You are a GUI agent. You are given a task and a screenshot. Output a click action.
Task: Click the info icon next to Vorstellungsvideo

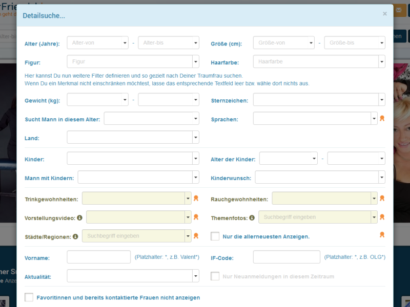point(79,217)
